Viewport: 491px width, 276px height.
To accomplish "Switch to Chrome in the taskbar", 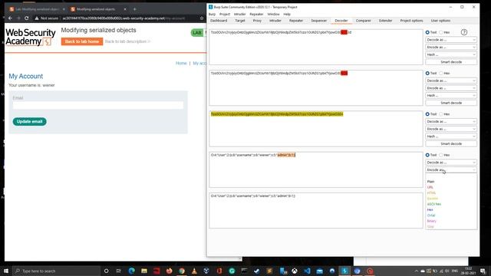I will point(182,271).
